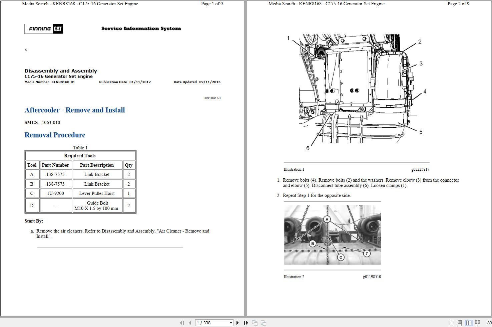Click the next view icon
This screenshot has width=492, height=327.
(264, 323)
